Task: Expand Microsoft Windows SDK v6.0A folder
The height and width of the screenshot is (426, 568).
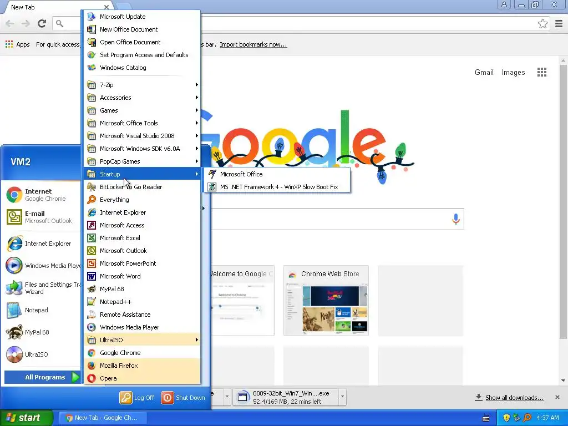Action: (142, 149)
